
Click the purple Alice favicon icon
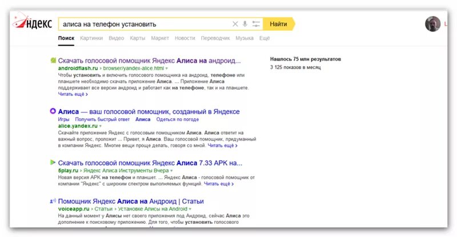pyautogui.click(x=53, y=111)
